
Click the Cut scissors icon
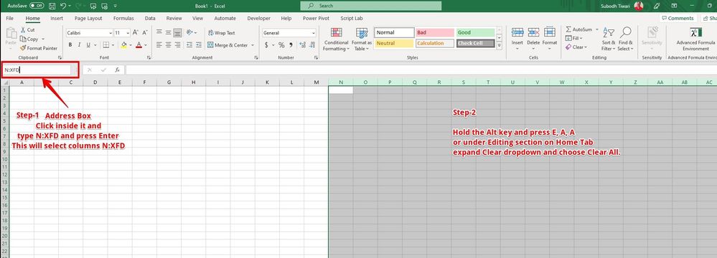(23, 29)
